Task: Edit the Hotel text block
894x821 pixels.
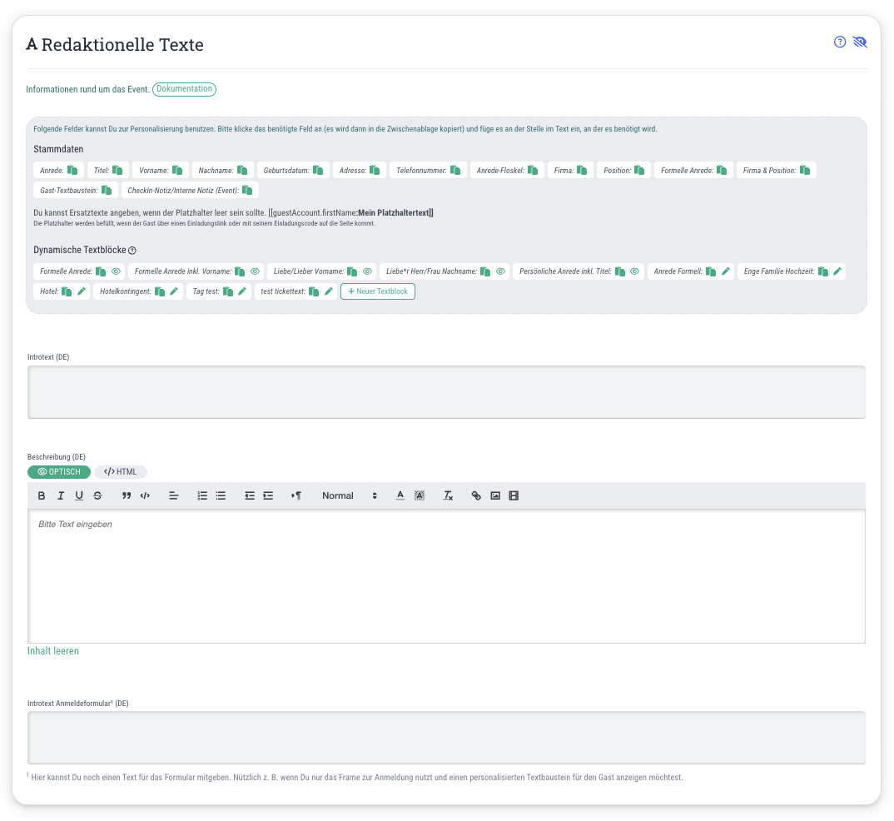Action: [x=82, y=291]
